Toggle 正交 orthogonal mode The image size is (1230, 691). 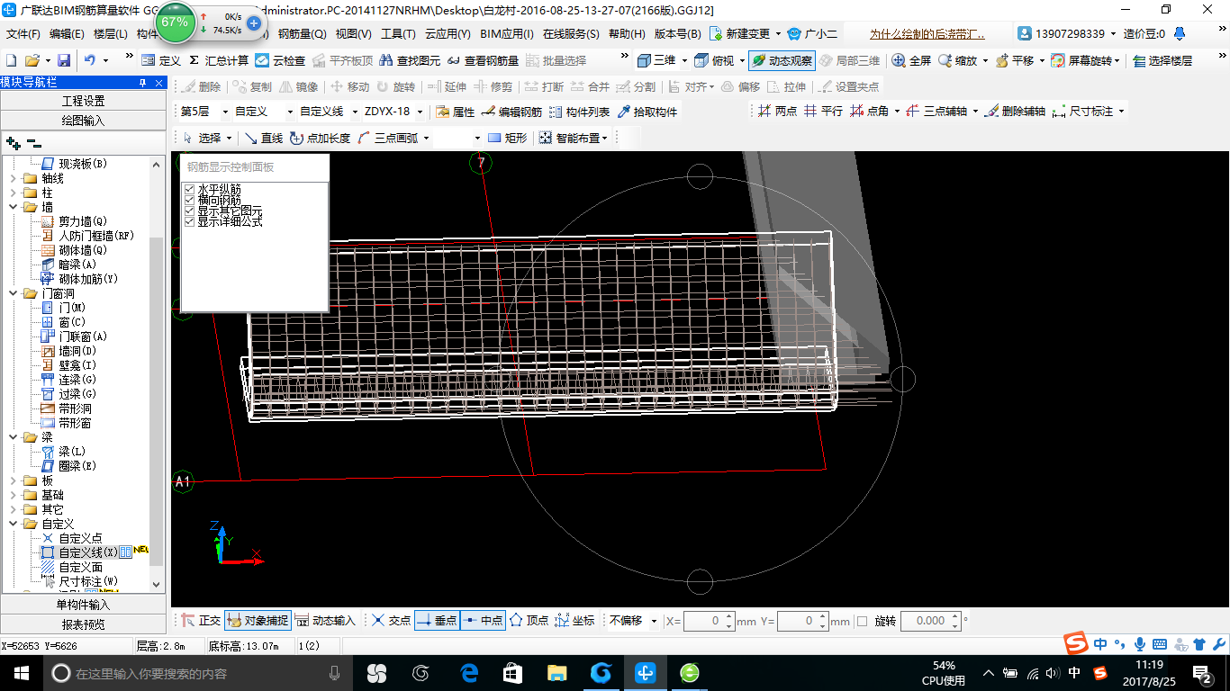[x=201, y=621]
